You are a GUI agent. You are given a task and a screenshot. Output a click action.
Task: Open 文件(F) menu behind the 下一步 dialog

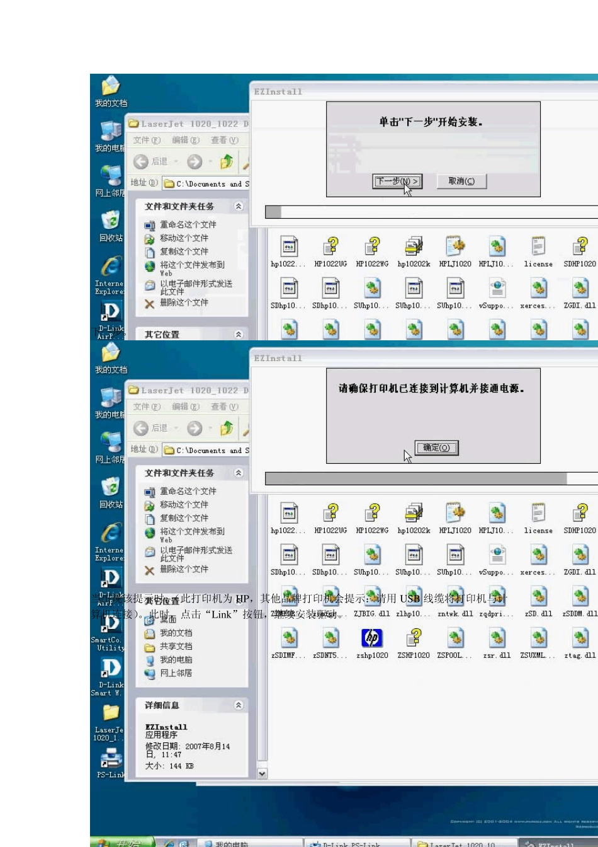pyautogui.click(x=147, y=141)
